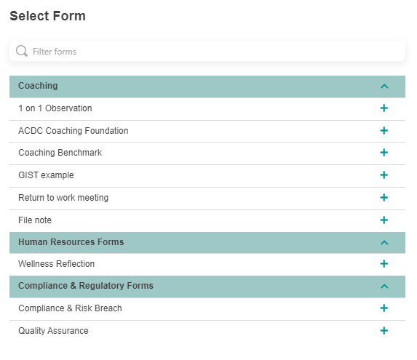
Task: Collapse the Coaching section chevron
Action: tap(384, 87)
